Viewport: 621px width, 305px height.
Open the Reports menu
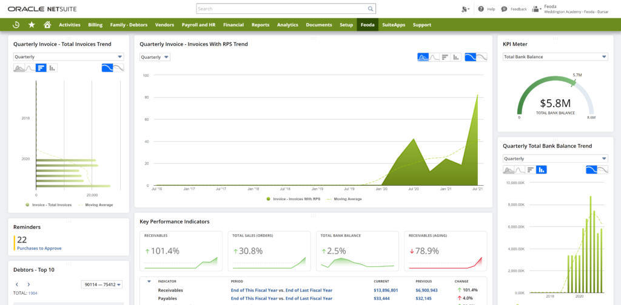pos(260,24)
